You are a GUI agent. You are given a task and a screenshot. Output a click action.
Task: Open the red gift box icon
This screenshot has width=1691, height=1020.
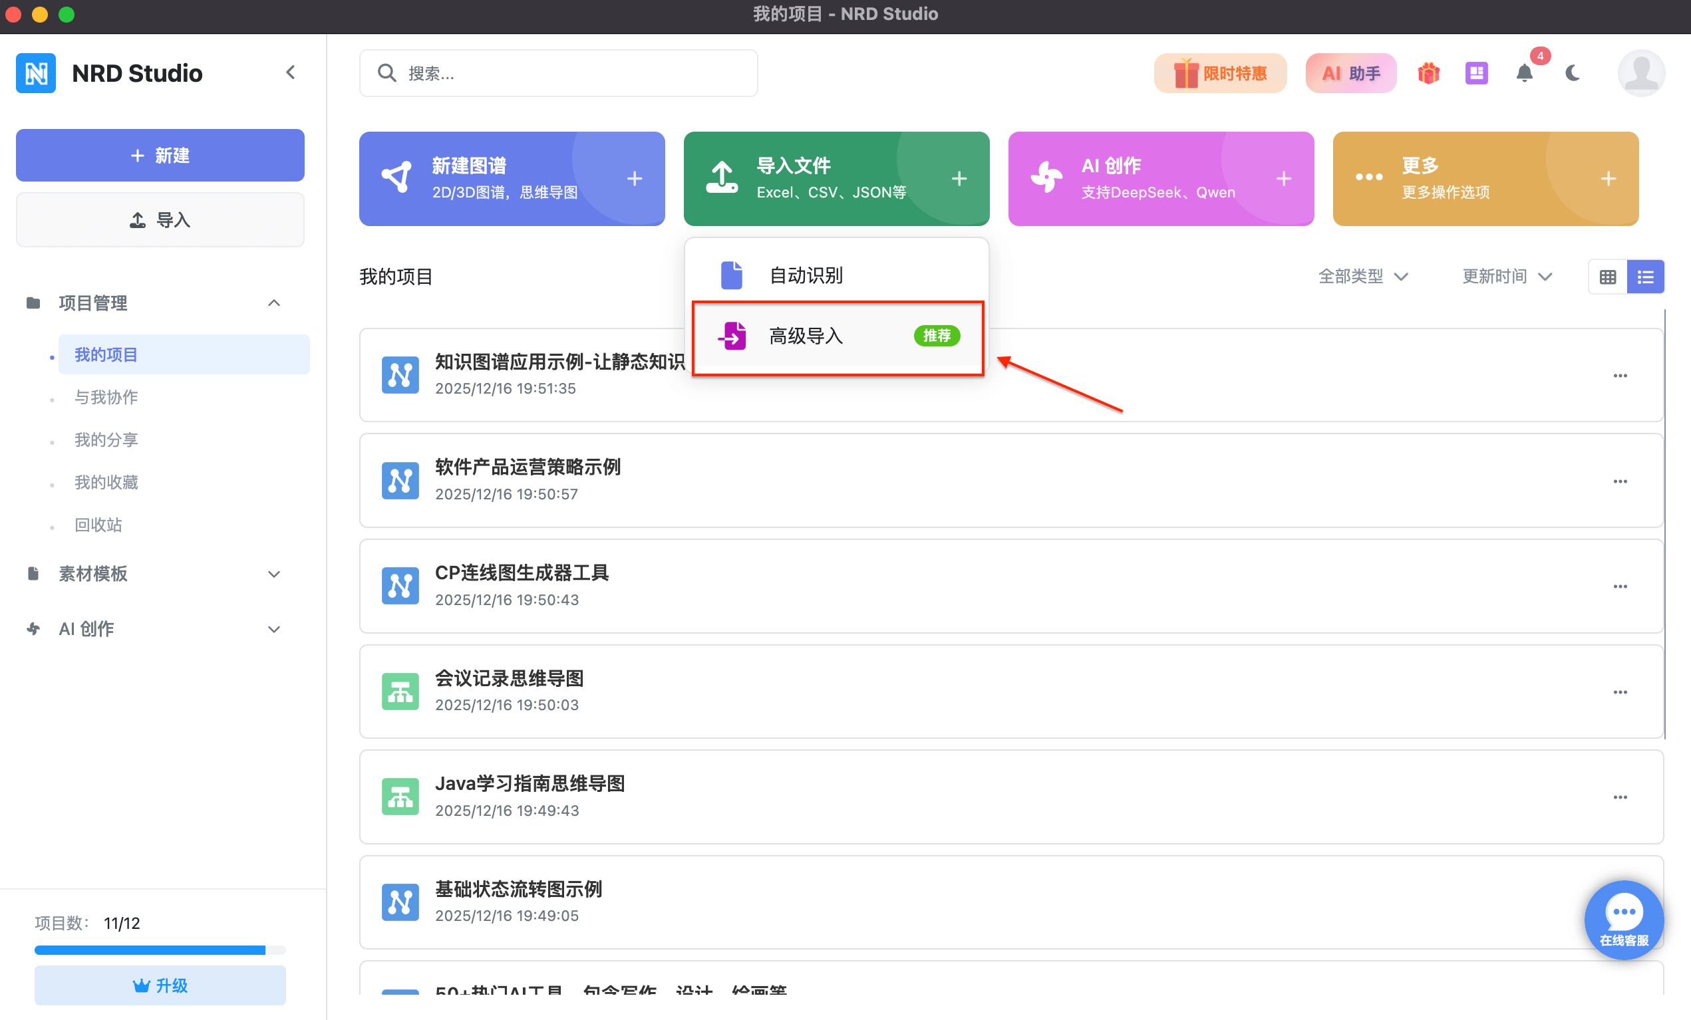[1428, 73]
